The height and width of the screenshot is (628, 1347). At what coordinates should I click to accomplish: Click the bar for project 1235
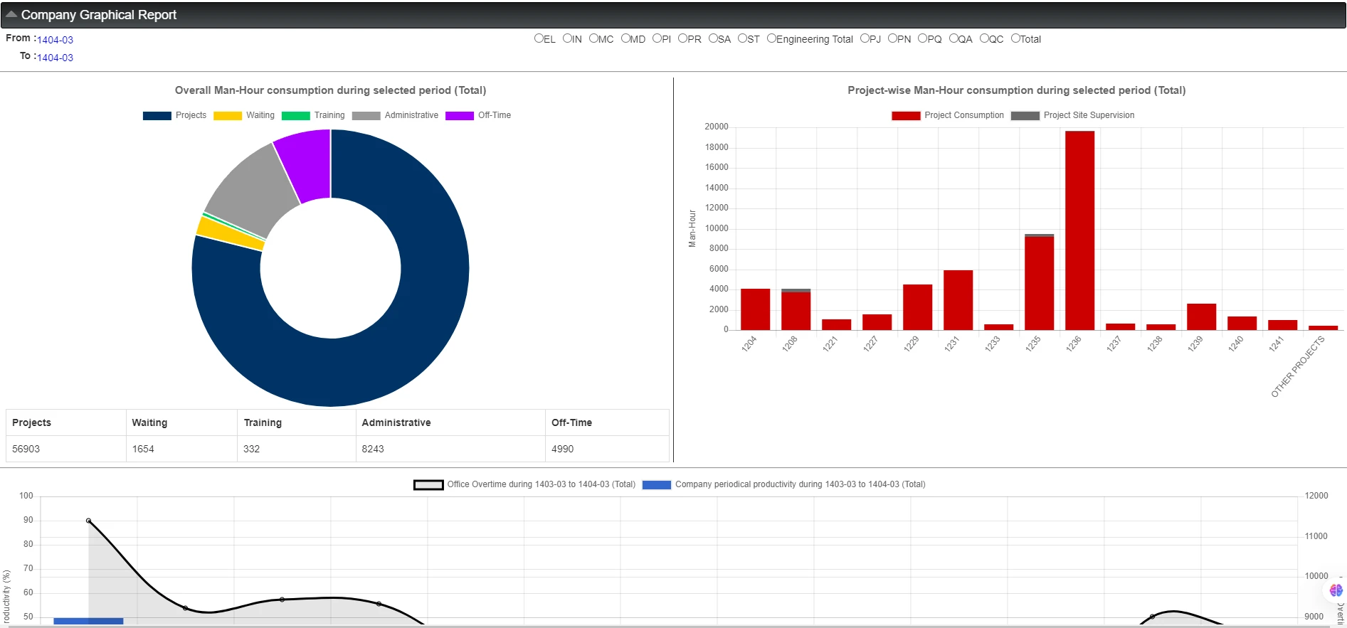click(x=1039, y=282)
